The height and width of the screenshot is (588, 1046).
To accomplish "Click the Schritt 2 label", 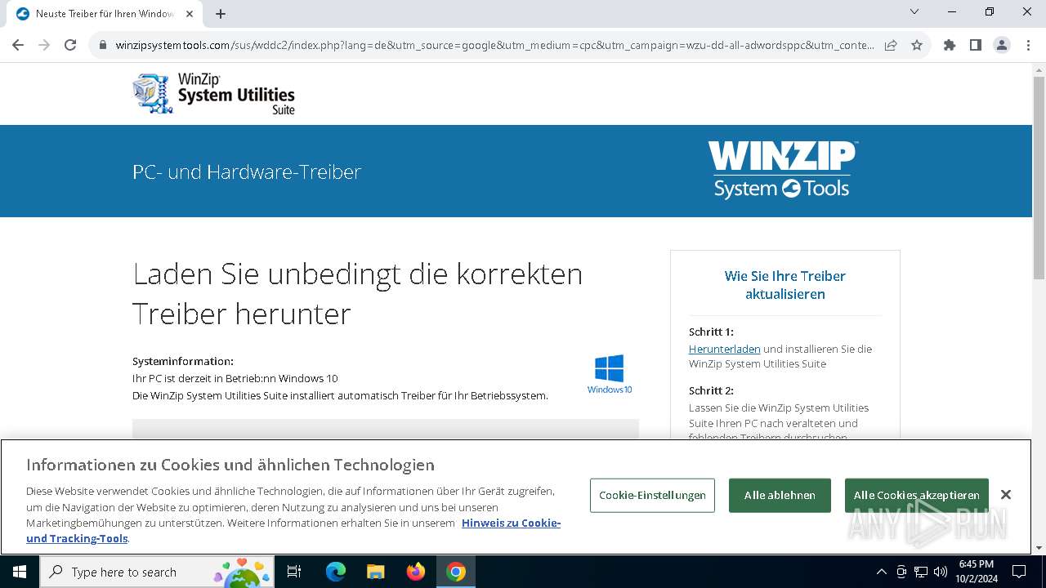I will click(711, 390).
